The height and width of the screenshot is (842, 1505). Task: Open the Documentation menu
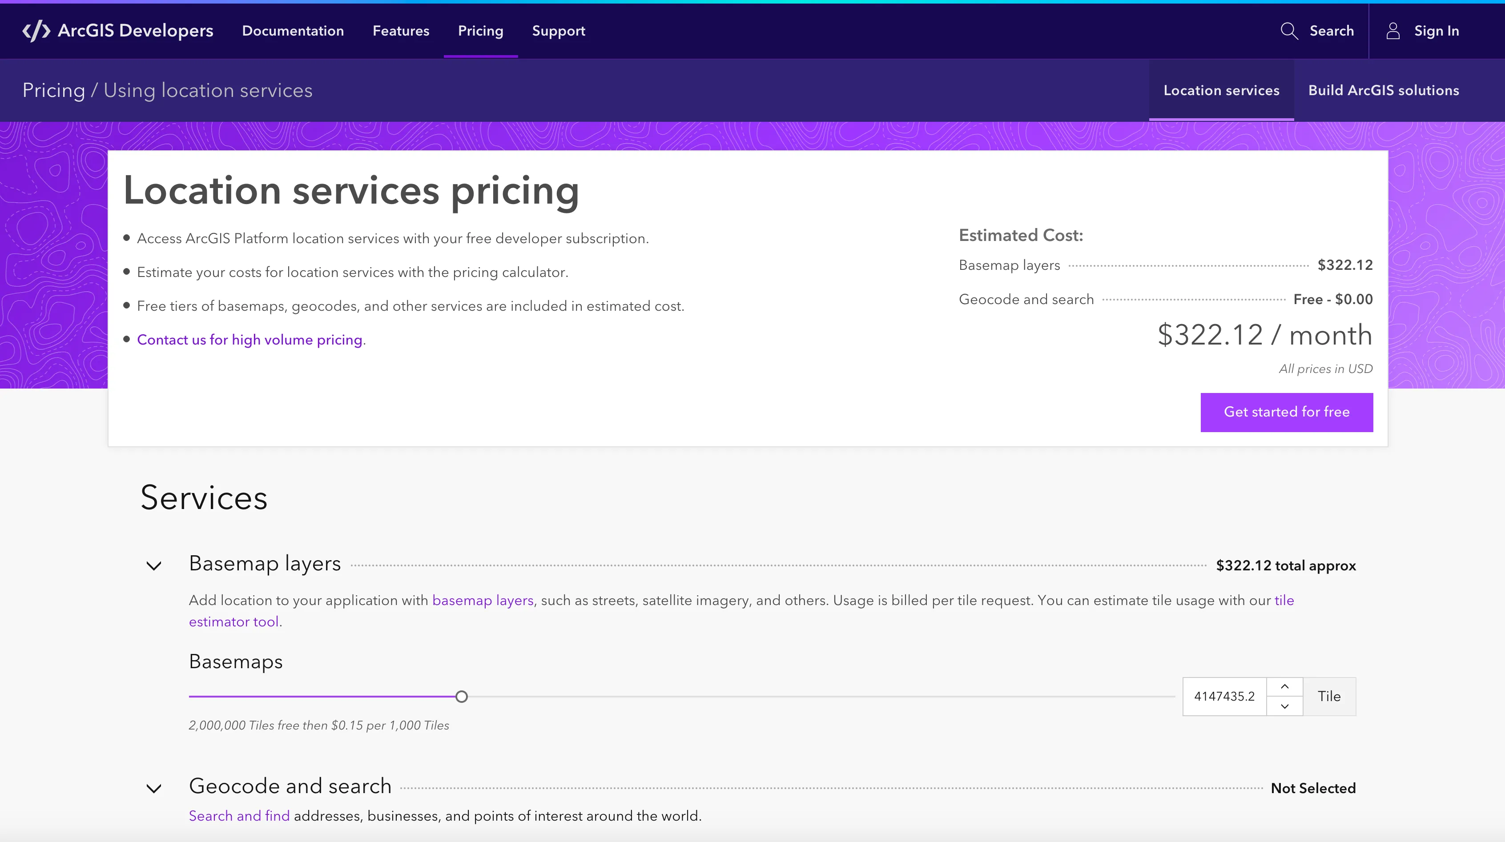tap(292, 31)
